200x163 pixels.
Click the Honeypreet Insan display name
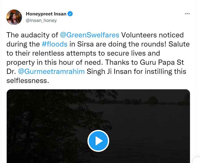[46, 14]
